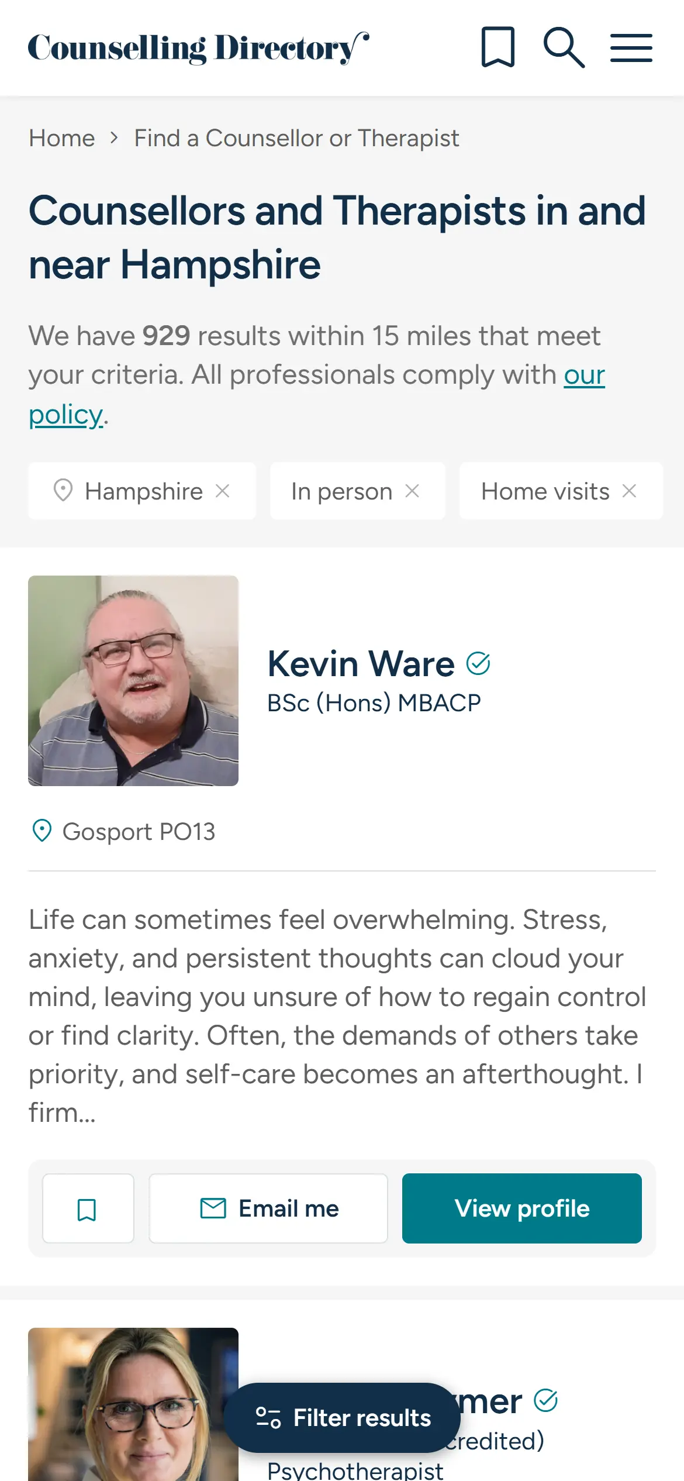The height and width of the screenshot is (1481, 684).
Task: Navigate to Home via the breadcrumb
Action: click(x=61, y=137)
